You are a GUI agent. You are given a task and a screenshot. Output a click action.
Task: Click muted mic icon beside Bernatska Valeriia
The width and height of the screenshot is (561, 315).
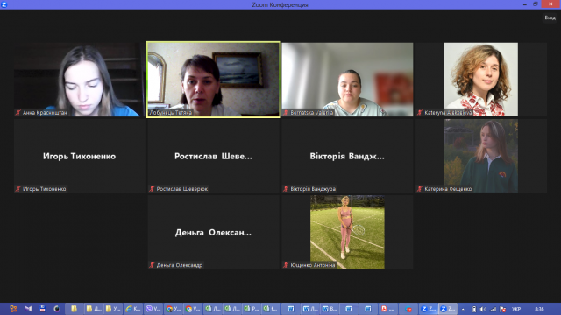coord(286,113)
